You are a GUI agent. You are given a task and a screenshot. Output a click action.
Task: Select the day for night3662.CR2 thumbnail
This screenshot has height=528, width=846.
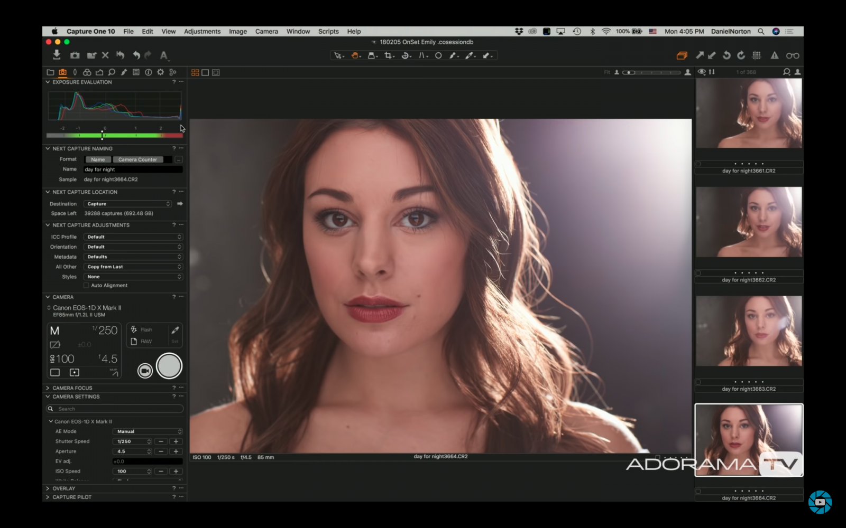pos(749,222)
